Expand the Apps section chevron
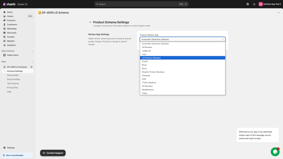Viewport: 283px width, 159px height. pos(32,62)
